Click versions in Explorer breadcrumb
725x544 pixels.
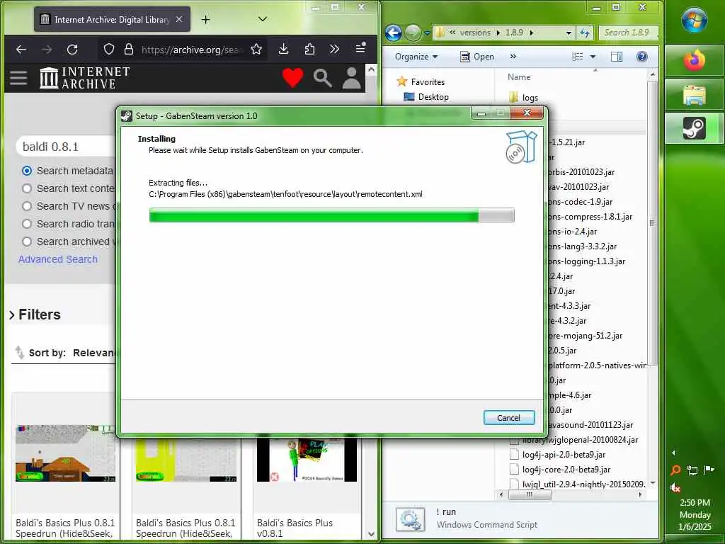(475, 33)
